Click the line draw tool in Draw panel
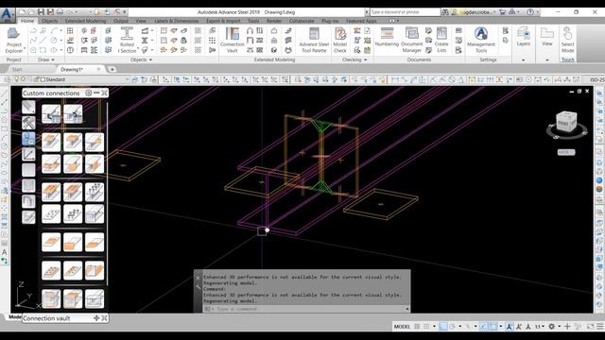 (x=43, y=40)
